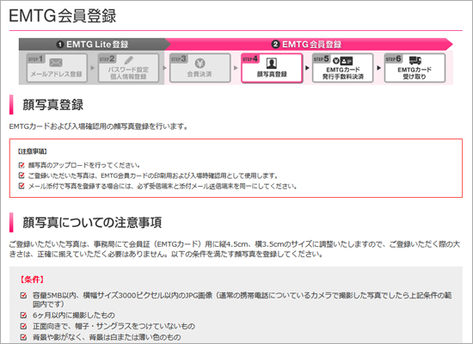Click the portrait icon in Step 4
This screenshot has height=344, width=473.
coord(272,63)
